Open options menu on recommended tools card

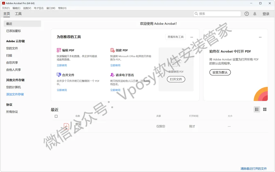[x=192, y=37]
